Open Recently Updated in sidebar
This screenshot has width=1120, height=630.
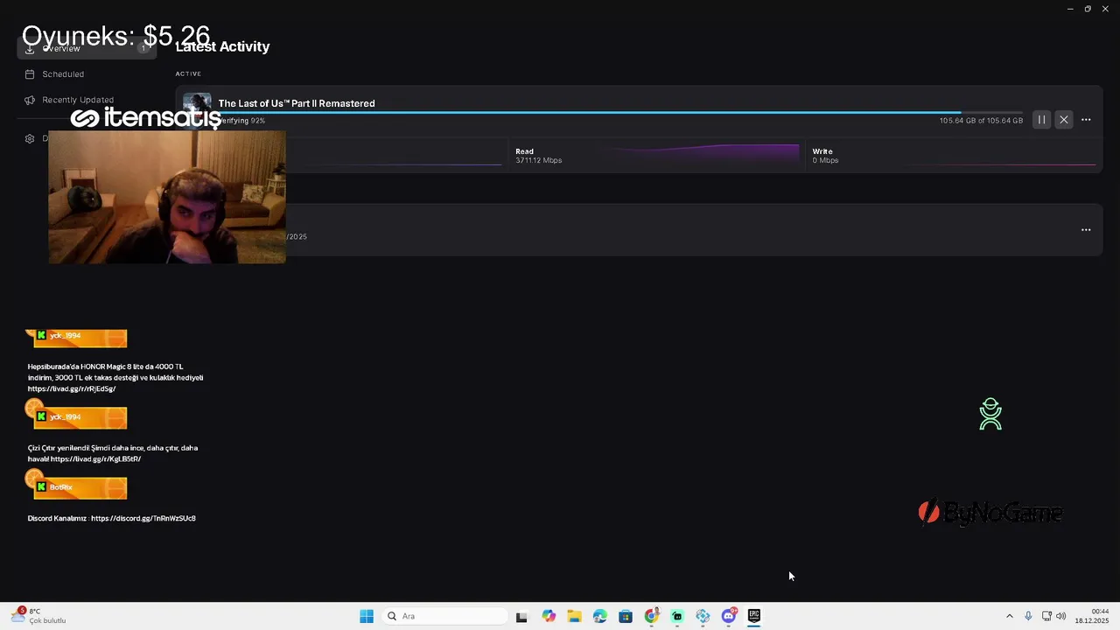click(78, 100)
